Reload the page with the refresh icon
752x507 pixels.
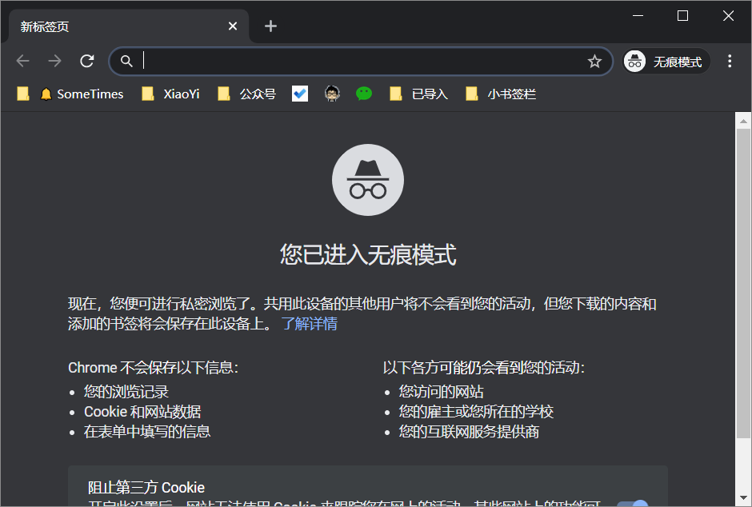tap(87, 61)
